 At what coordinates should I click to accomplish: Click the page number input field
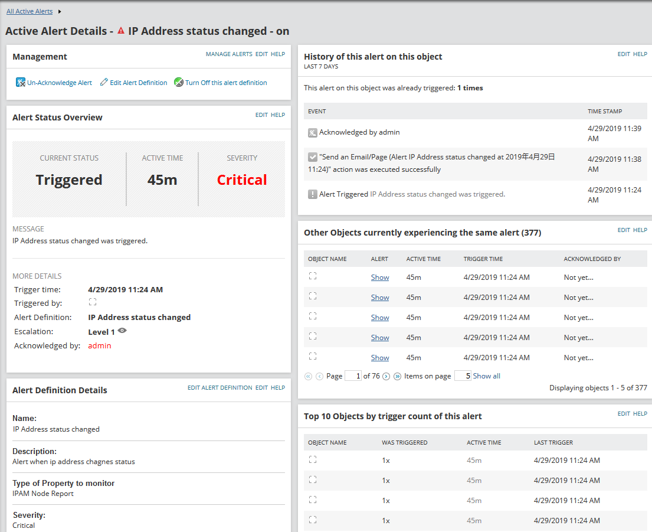353,376
